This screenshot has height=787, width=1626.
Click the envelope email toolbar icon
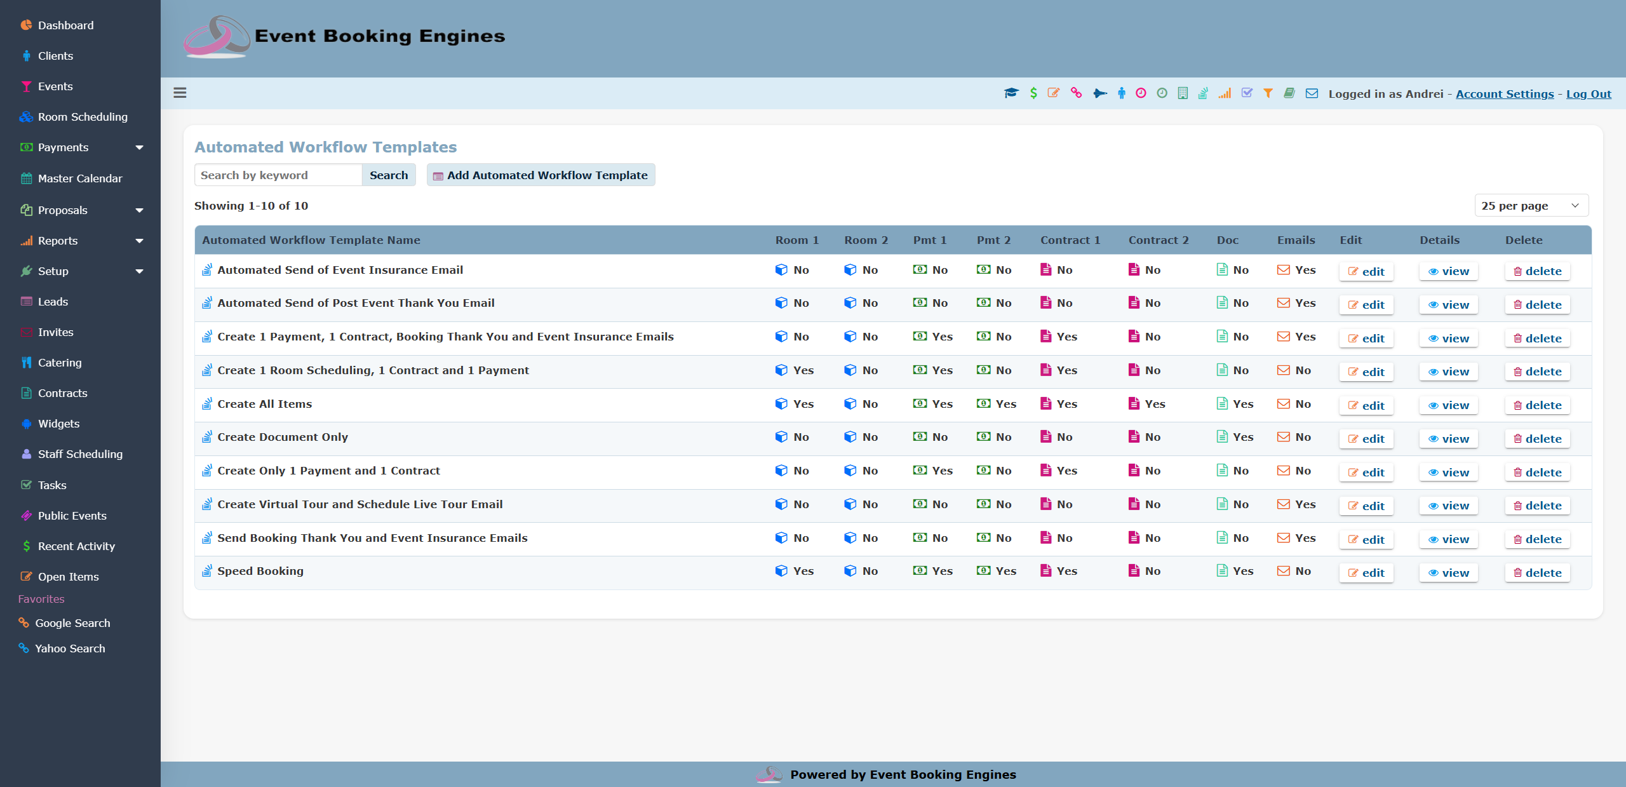pos(1311,93)
